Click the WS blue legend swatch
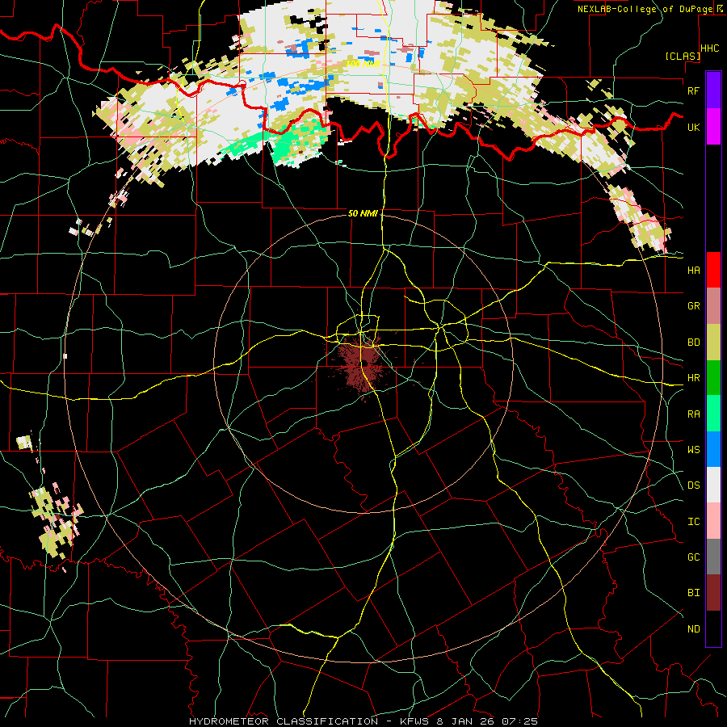This screenshot has width=727, height=727. [x=713, y=449]
